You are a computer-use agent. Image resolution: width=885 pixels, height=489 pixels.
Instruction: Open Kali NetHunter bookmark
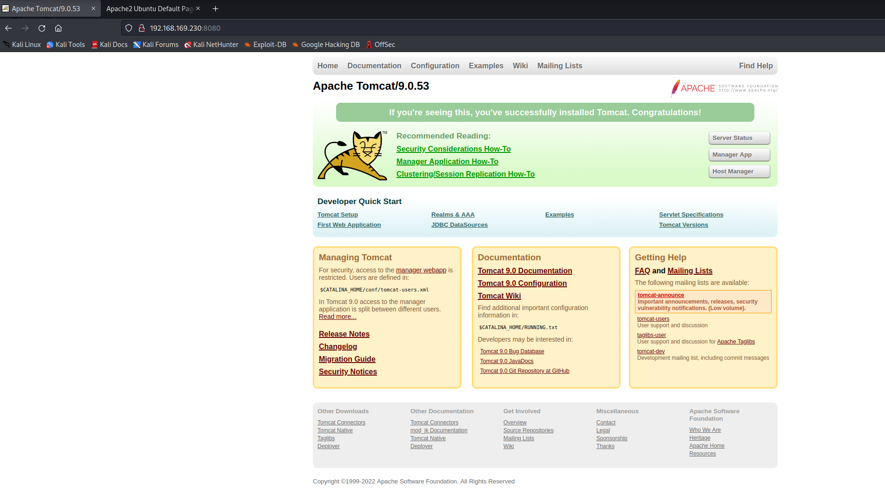click(211, 45)
